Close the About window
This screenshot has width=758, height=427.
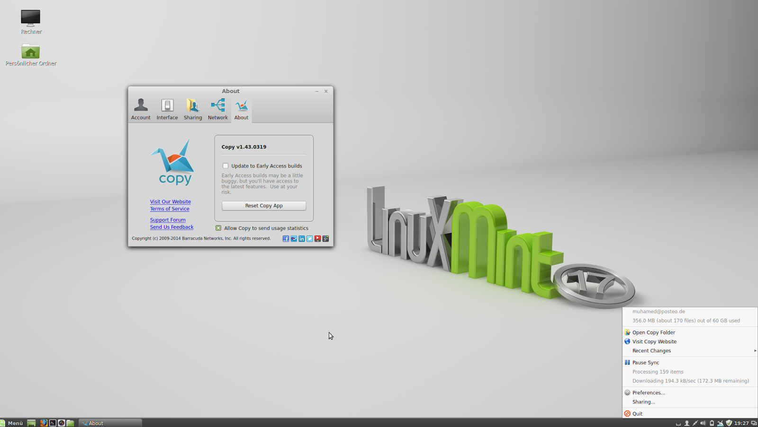coord(326,91)
